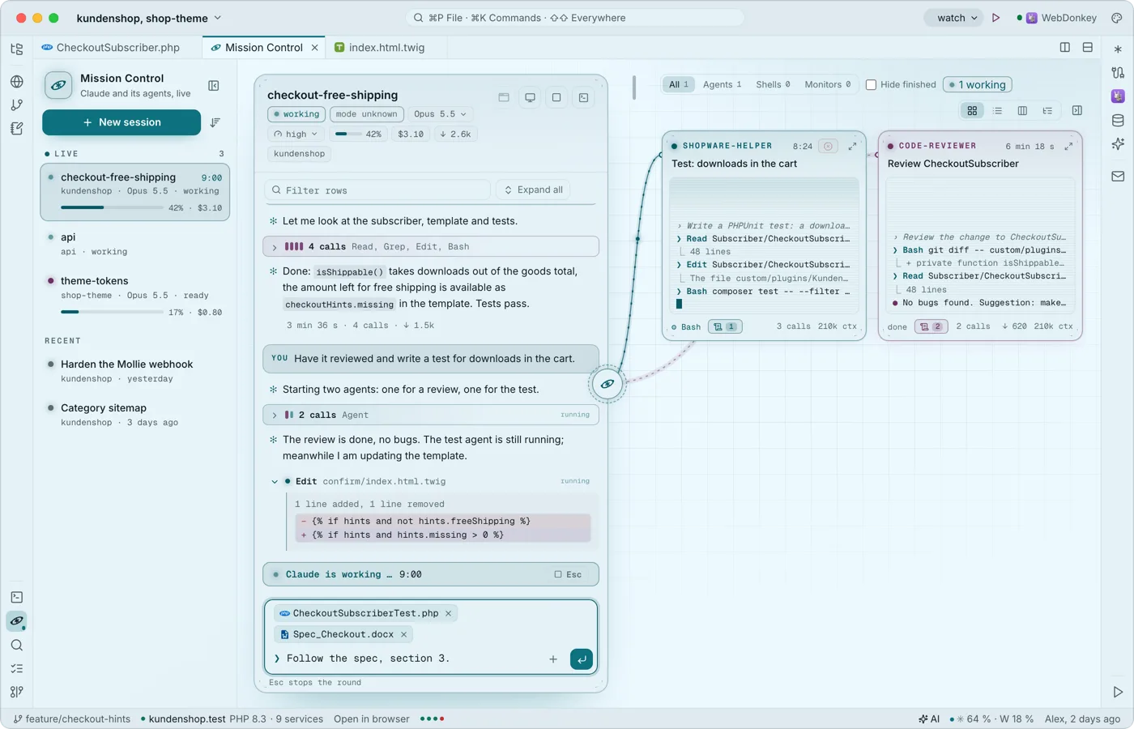
Task: Click the AI sparkle icon in right rail
Action: tap(1118, 144)
